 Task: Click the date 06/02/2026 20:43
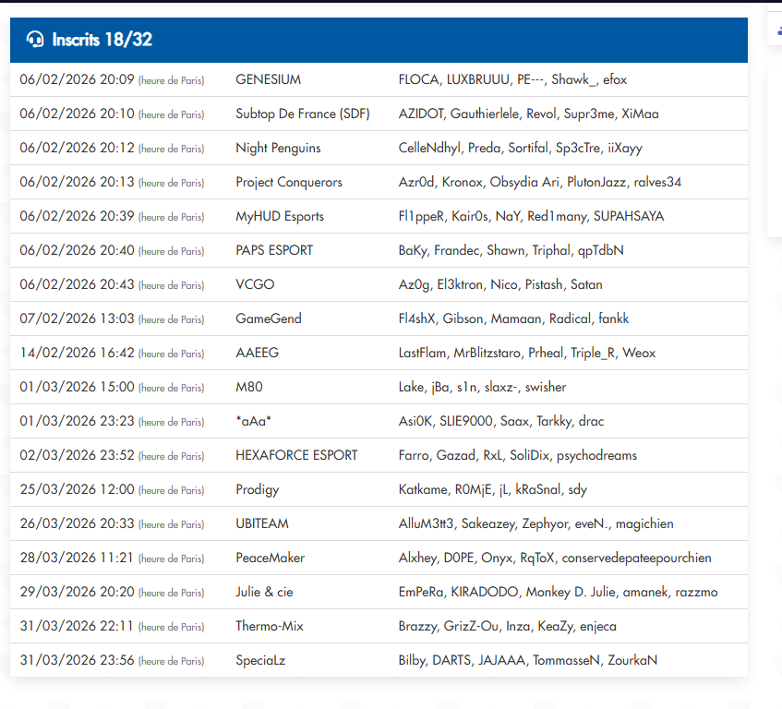click(77, 284)
